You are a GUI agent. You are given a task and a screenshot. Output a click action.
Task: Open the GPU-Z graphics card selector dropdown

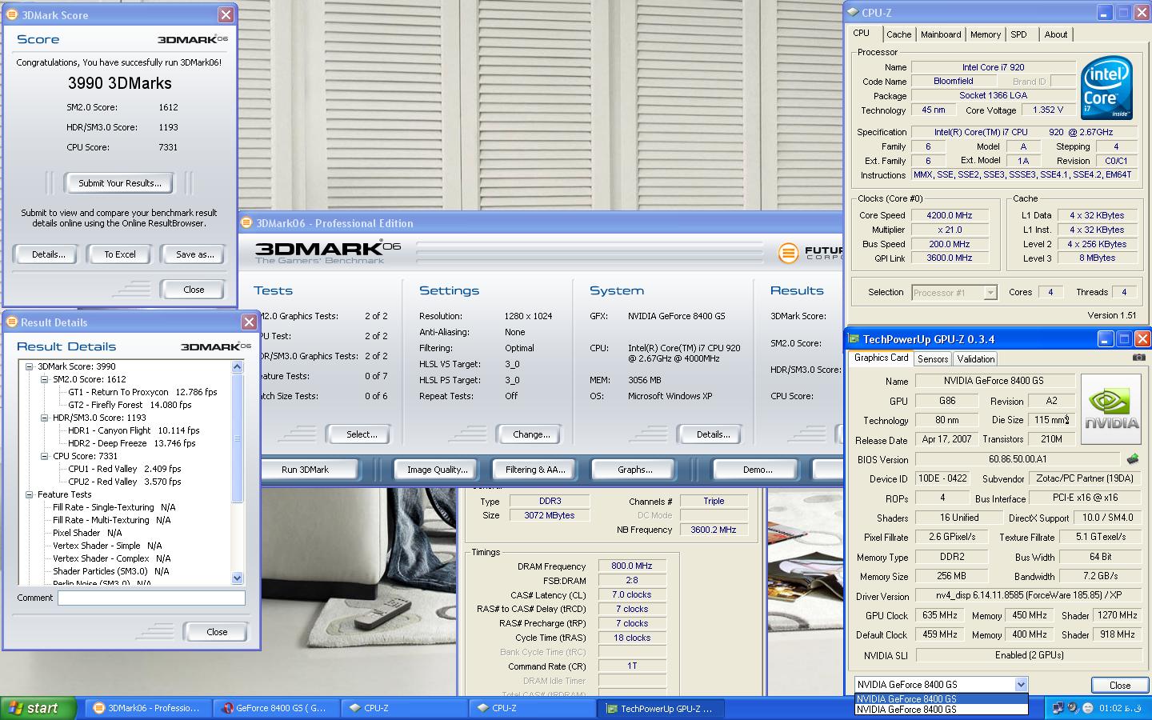coord(1021,684)
